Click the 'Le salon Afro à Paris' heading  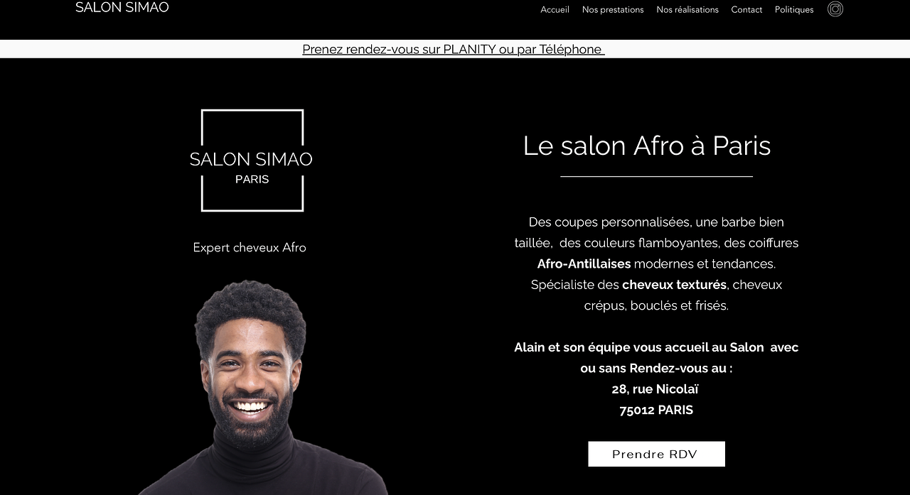pos(647,146)
